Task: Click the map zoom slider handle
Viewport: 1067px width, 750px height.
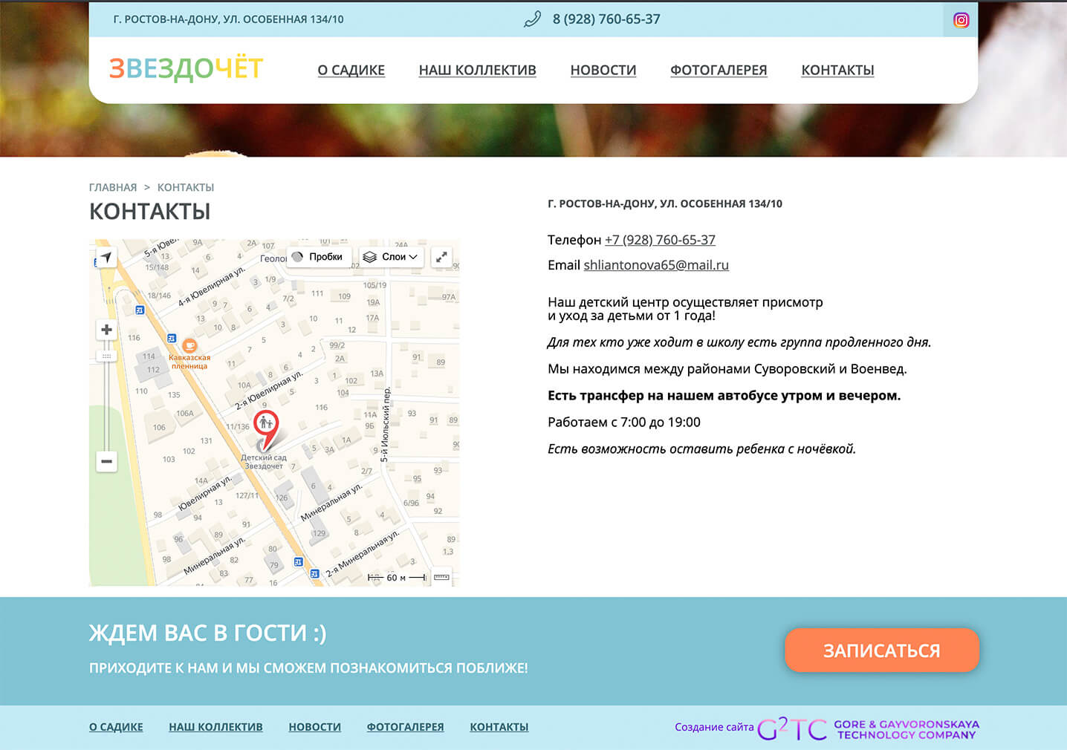Action: (x=107, y=356)
